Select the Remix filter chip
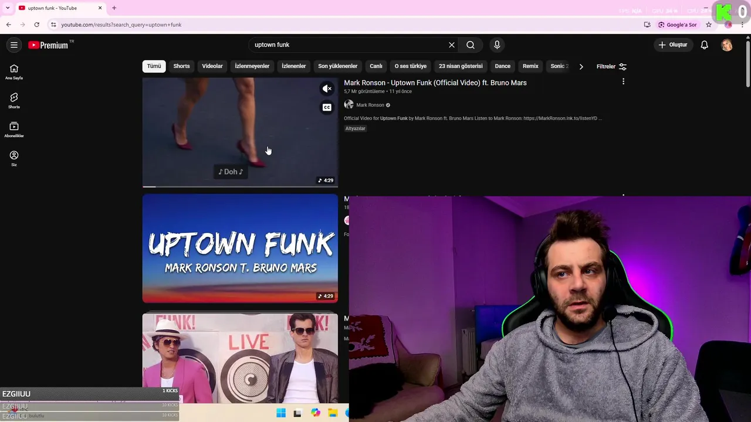Image resolution: width=751 pixels, height=422 pixels. click(530, 66)
